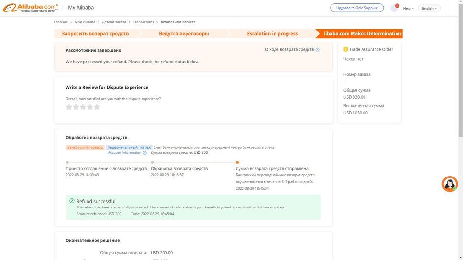This screenshot has width=463, height=260.
Task: Click the Account information link
Action: pyautogui.click(x=124, y=153)
